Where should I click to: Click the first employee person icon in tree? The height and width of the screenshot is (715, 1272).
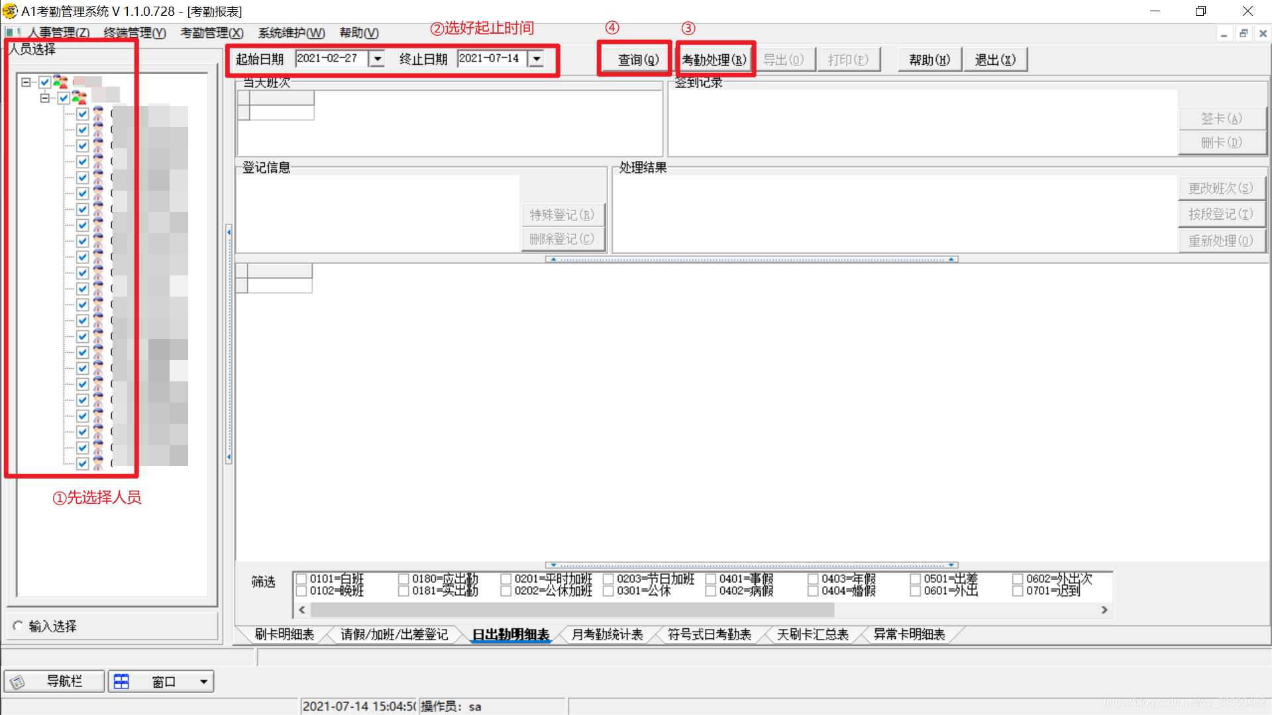click(98, 114)
